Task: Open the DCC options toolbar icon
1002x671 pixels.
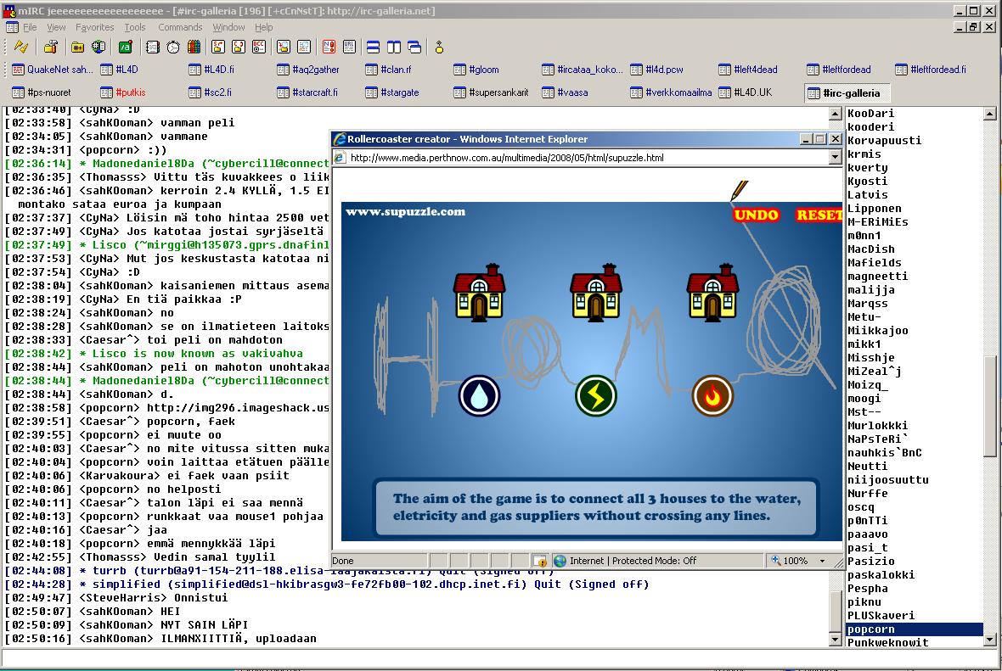Action: pyautogui.click(x=259, y=47)
